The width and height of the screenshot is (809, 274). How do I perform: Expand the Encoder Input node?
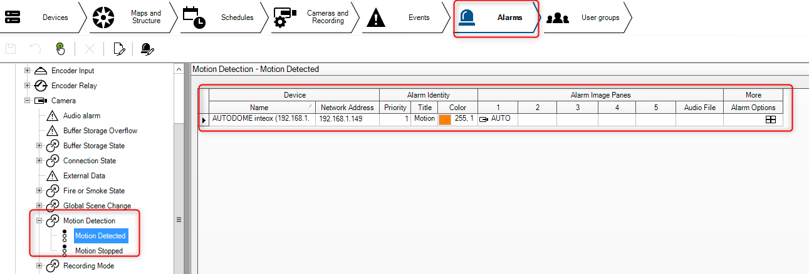click(x=27, y=71)
